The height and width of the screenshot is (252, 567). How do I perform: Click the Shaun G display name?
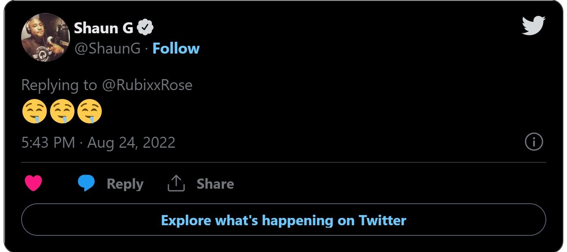(x=104, y=28)
